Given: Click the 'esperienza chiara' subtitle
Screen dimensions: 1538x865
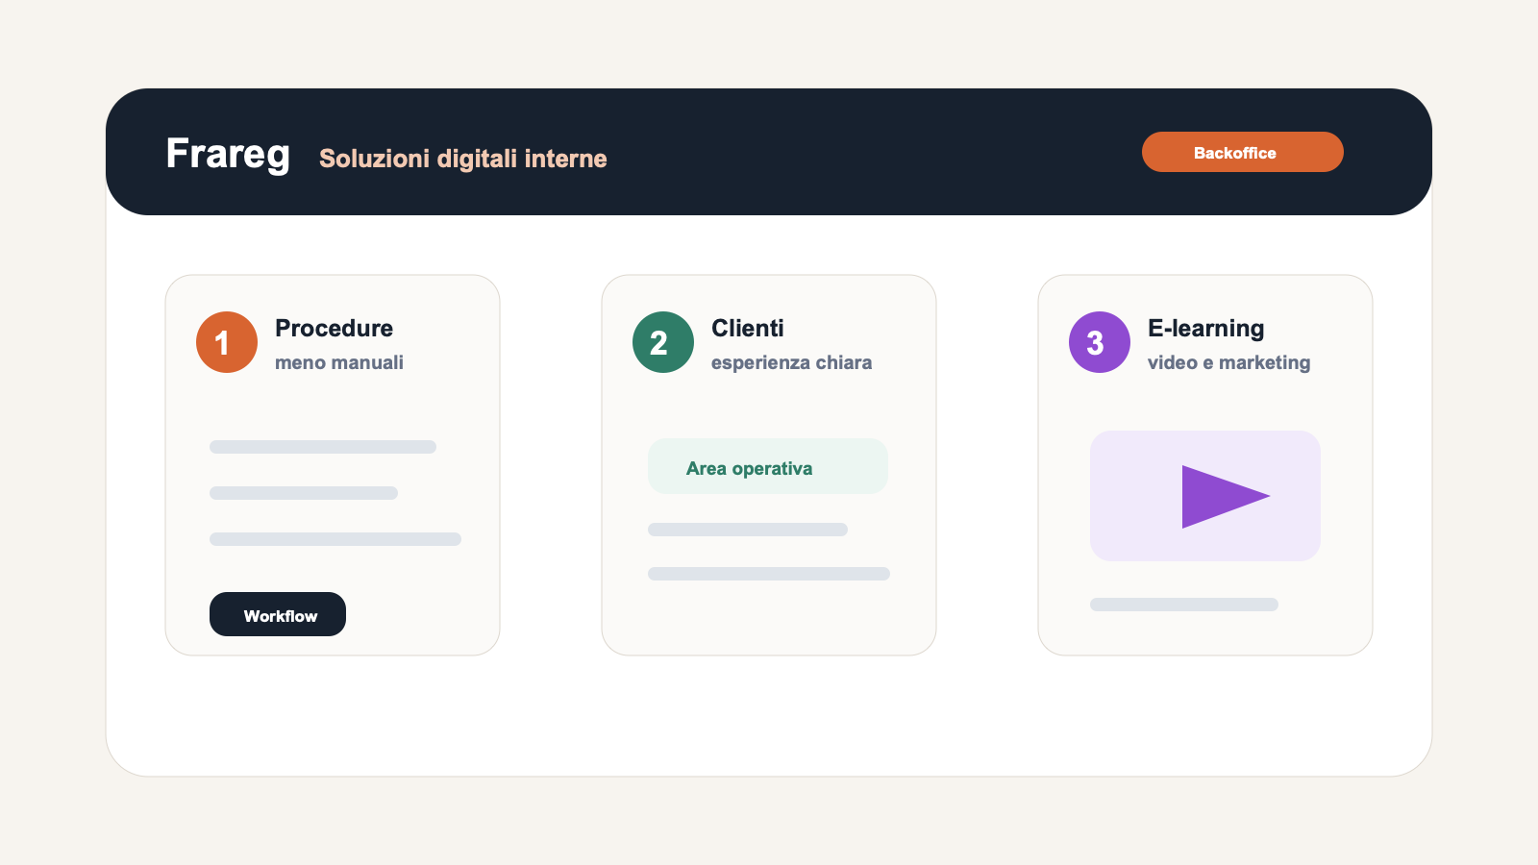Looking at the screenshot, I should point(792,362).
